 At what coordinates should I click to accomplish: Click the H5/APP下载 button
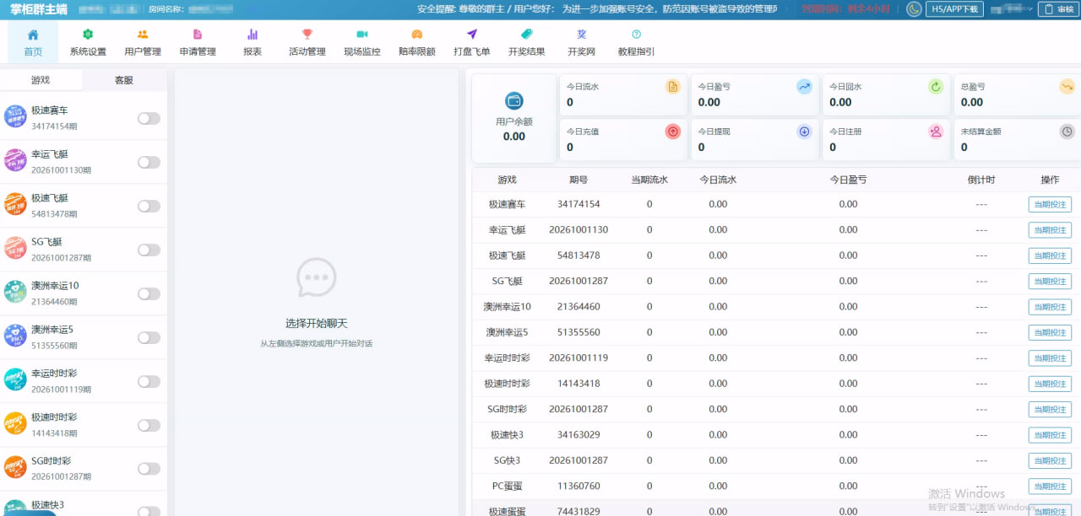coord(955,9)
